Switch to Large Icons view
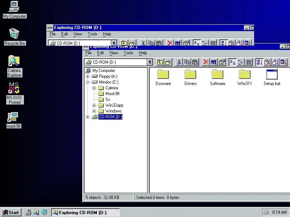Viewport: 290px width, 217px height. pos(233,62)
